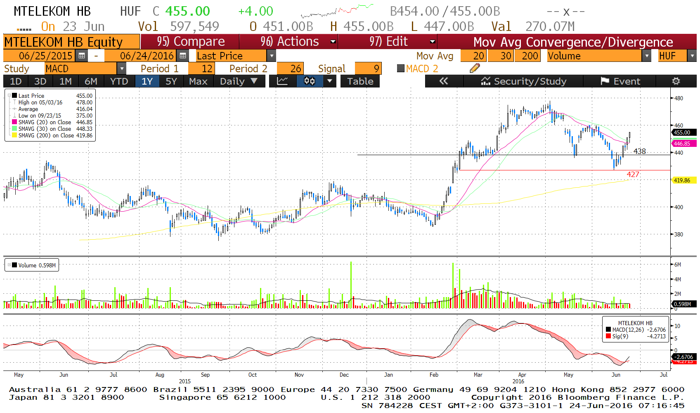This screenshot has width=700, height=413.
Task: Edit moving average 30 field
Action: coord(501,56)
